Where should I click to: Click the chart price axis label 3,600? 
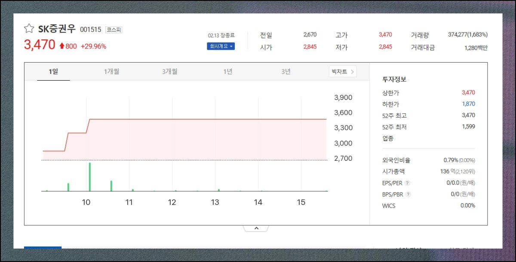pos(343,113)
